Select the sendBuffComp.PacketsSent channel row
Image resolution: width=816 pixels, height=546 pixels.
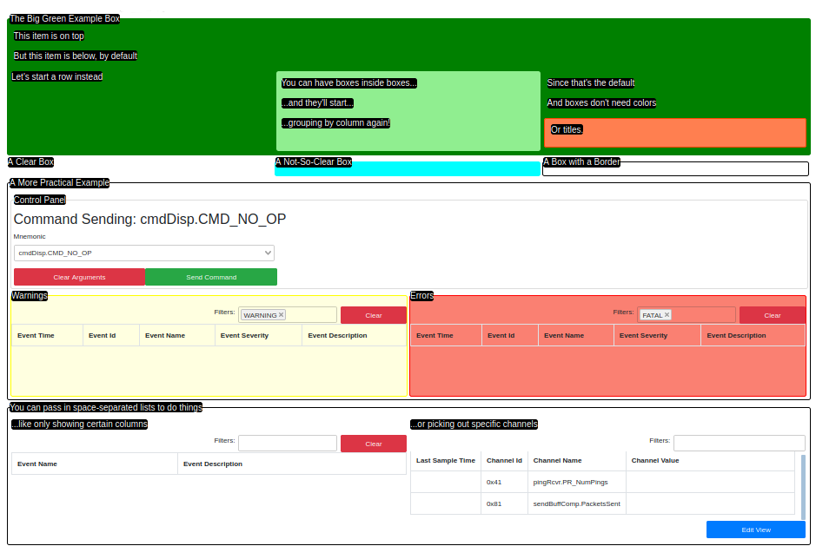pos(576,503)
